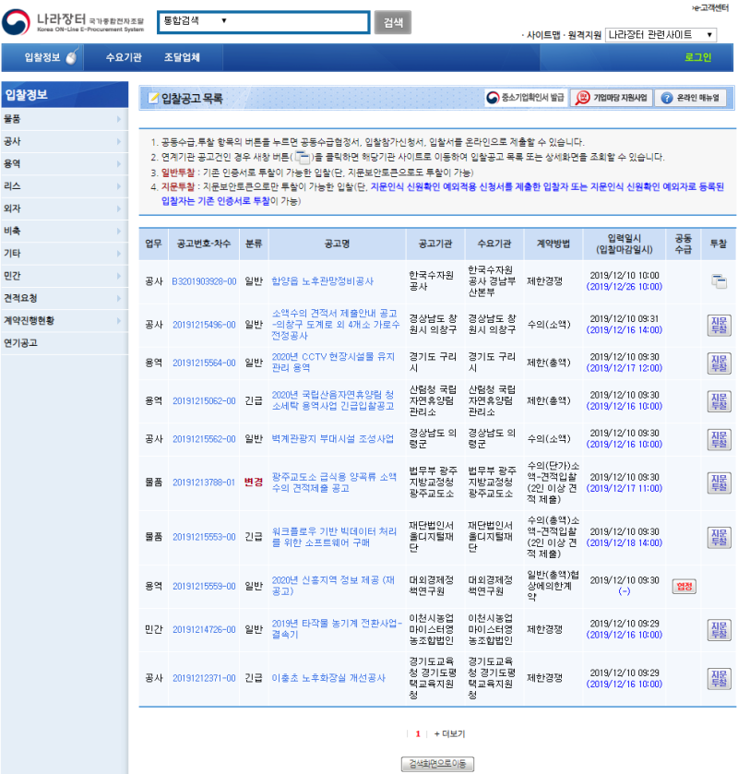Screen dimensions: 738x774
Task: Open 중소기업확인서 발급 banner
Action: [x=525, y=98]
